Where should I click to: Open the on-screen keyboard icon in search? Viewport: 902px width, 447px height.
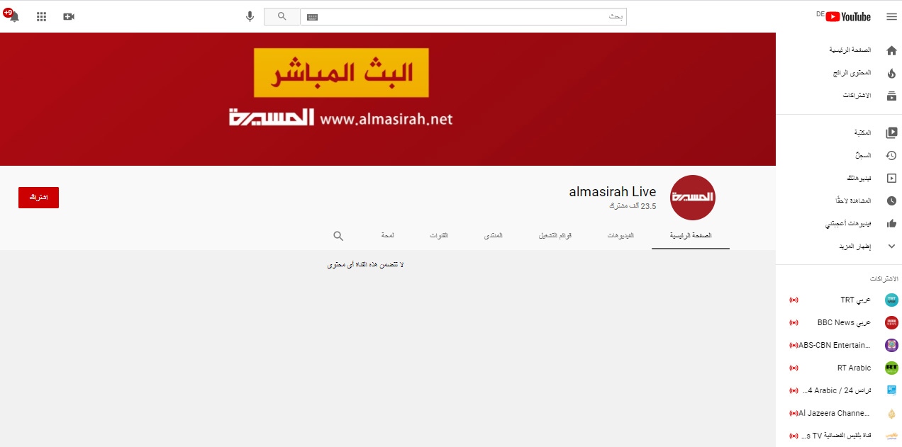(x=312, y=17)
